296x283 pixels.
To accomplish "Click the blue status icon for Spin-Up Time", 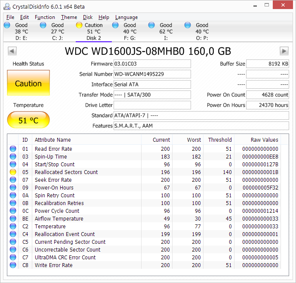I will (x=13, y=156).
